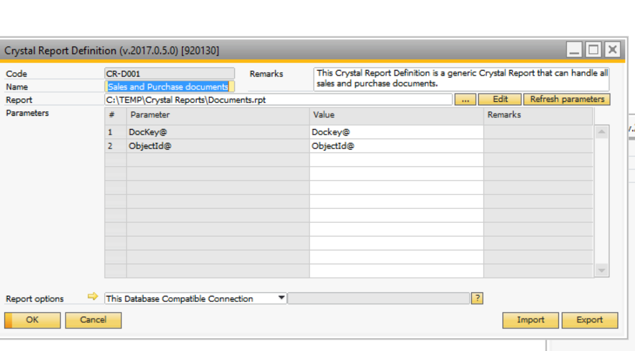
Task: Click the Edit button
Action: point(500,99)
